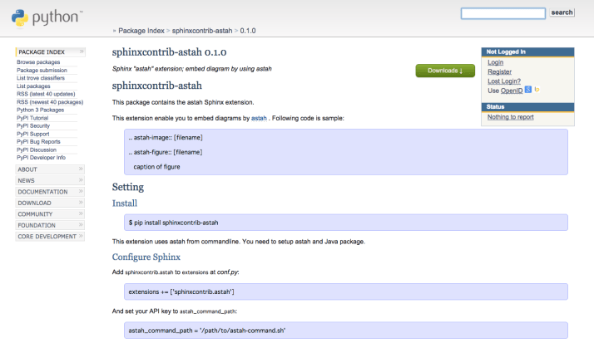
Task: Open the PyPI Tutorial link
Action: point(32,118)
